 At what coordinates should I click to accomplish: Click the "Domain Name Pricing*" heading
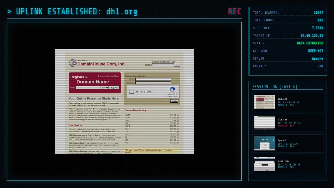click(136, 110)
